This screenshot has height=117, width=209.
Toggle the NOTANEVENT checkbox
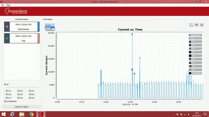click(x=5, y=101)
